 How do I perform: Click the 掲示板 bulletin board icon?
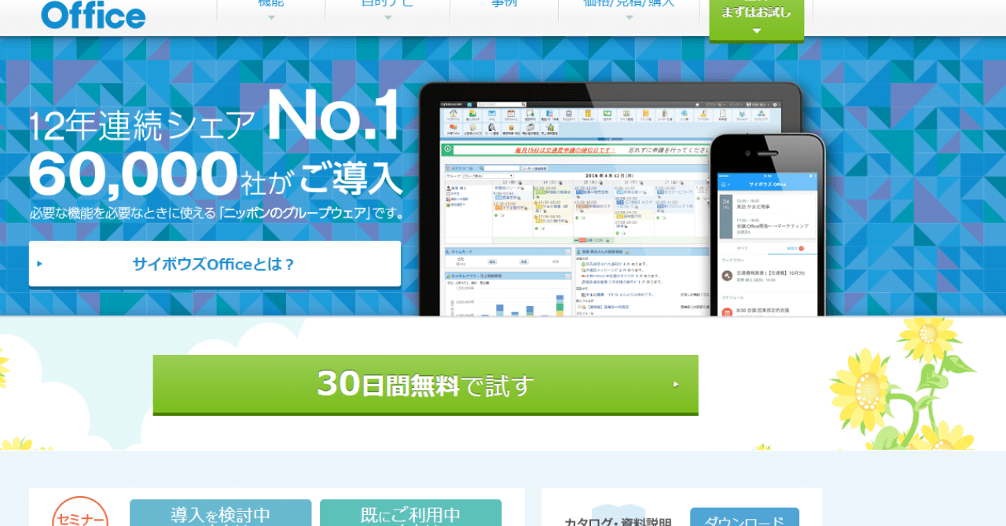pyautogui.click(x=607, y=115)
